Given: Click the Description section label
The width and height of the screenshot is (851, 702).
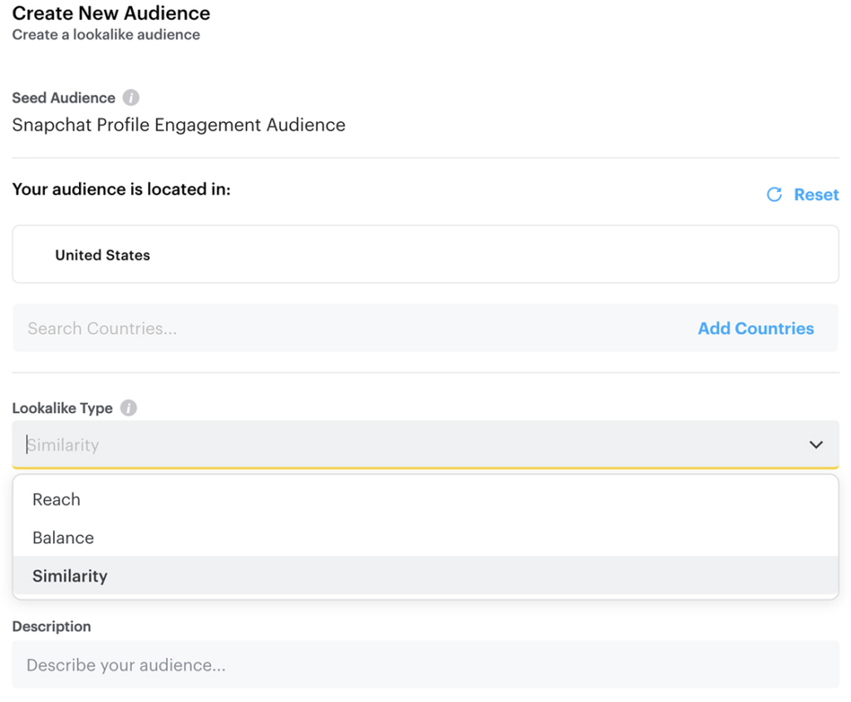Looking at the screenshot, I should click(x=52, y=626).
